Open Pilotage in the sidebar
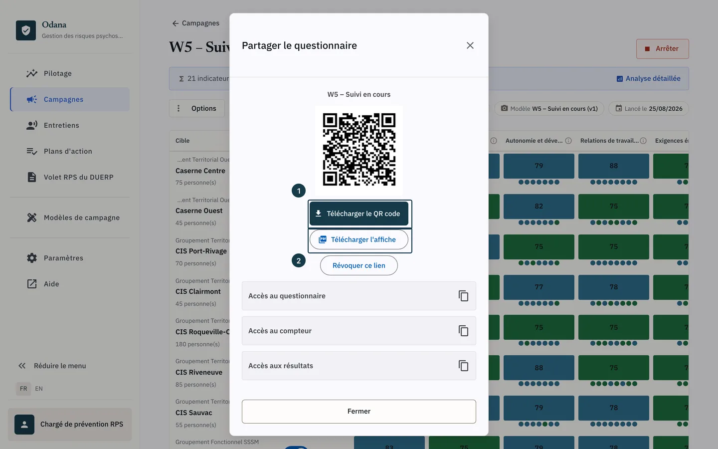 [70, 73]
